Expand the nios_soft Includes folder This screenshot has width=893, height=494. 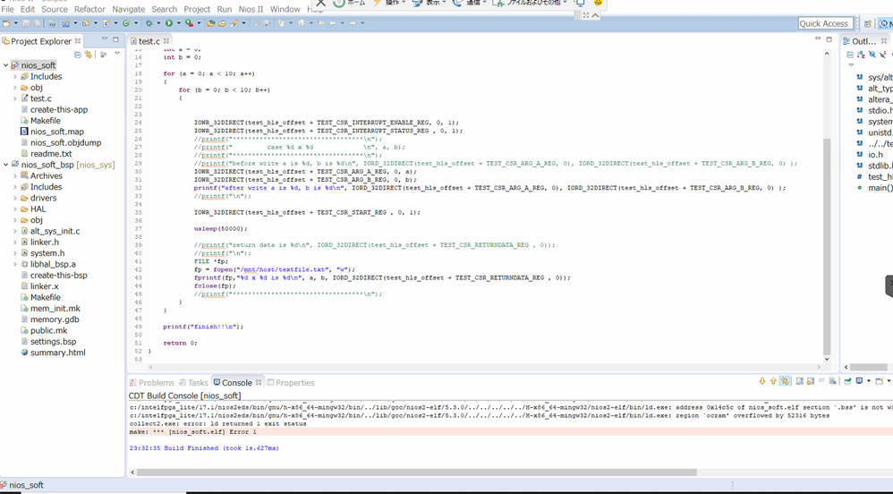pos(15,76)
